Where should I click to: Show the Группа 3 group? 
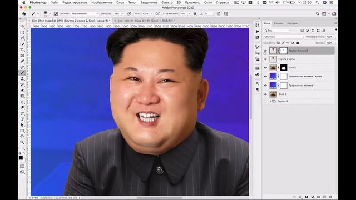click(265, 101)
